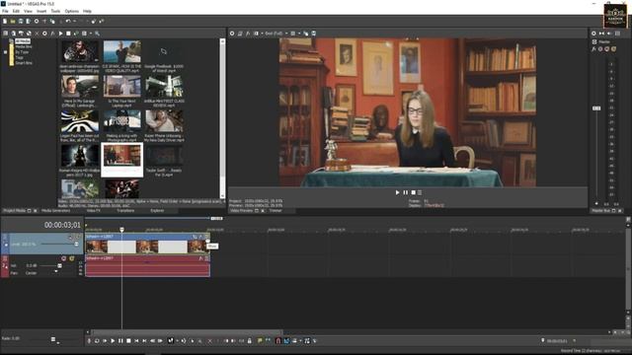Select the Envelope Edit tool
This screenshot has height=355, width=632.
tap(184, 341)
